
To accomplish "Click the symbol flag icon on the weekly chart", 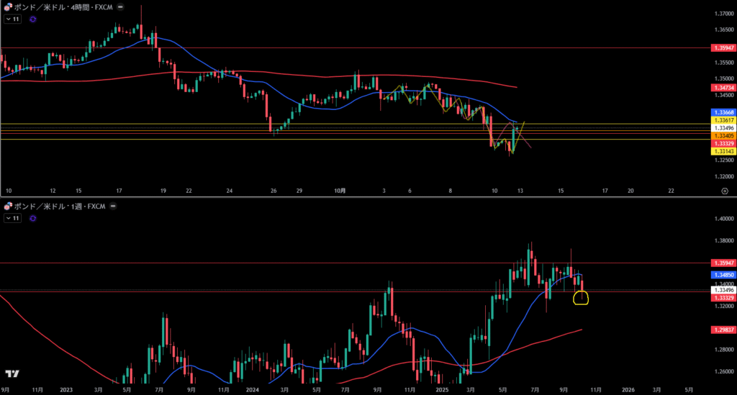I will [x=8, y=206].
